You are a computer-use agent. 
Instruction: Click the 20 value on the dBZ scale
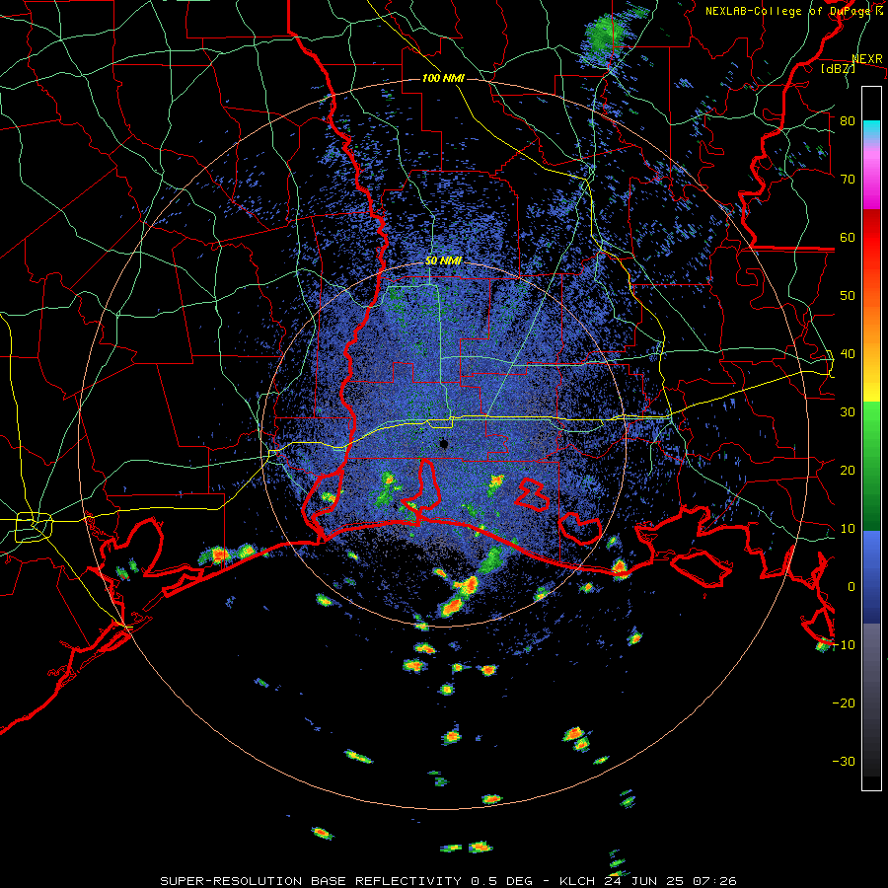click(x=848, y=470)
